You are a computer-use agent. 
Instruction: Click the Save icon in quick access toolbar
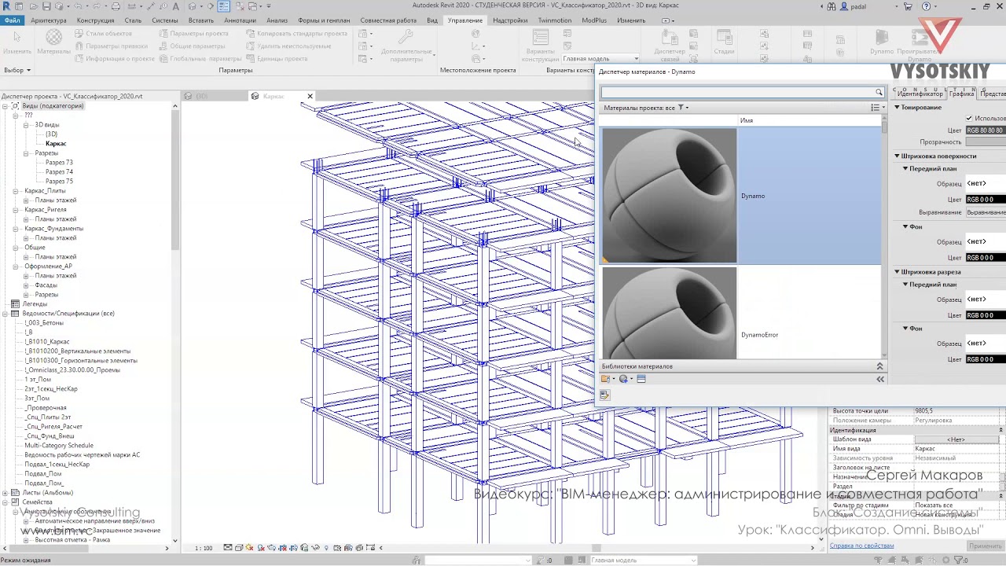tap(46, 6)
